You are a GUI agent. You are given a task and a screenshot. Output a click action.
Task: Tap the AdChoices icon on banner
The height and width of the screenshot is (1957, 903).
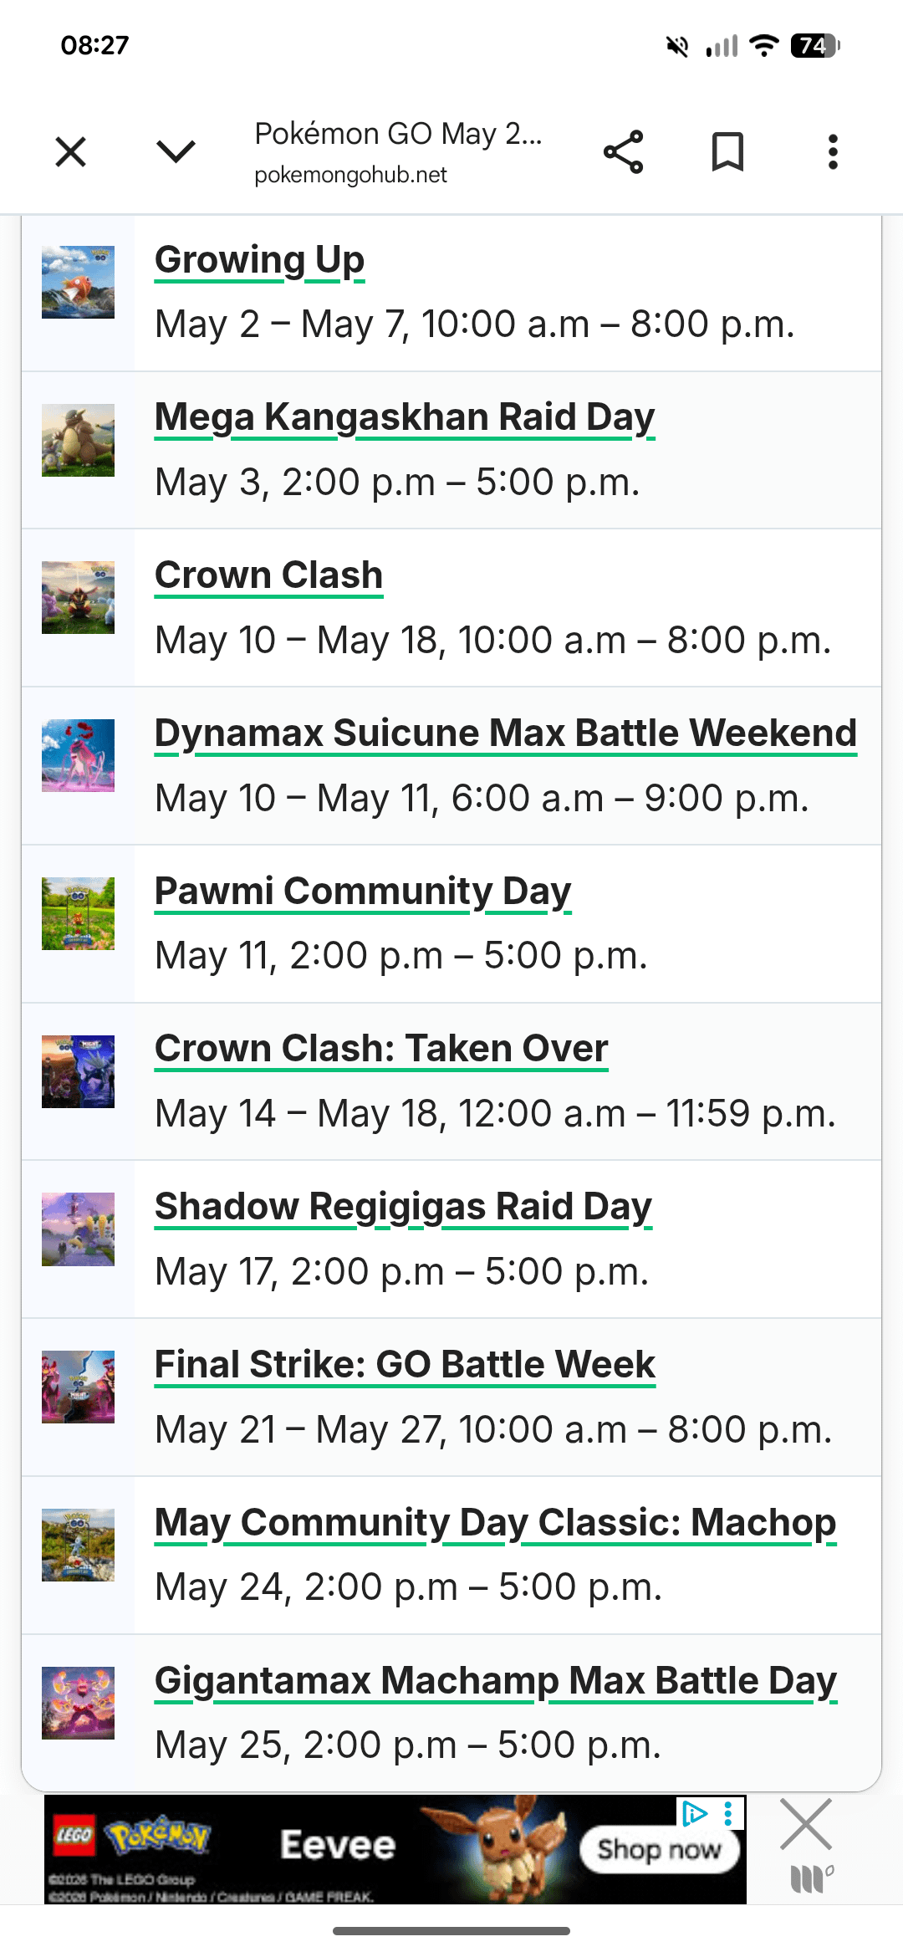[694, 1812]
